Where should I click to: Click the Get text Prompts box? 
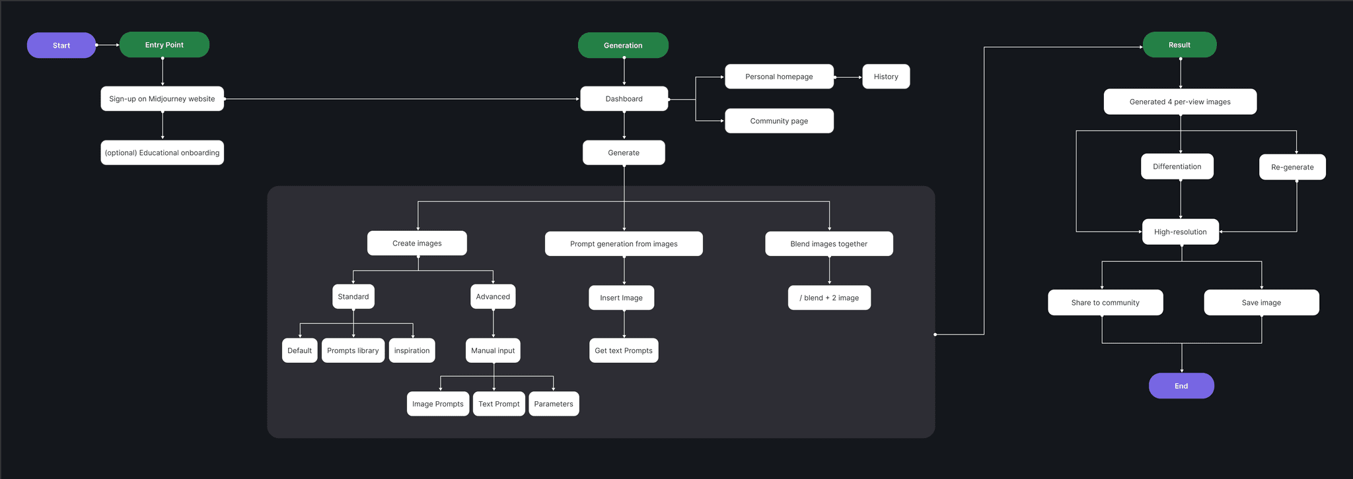click(x=623, y=350)
